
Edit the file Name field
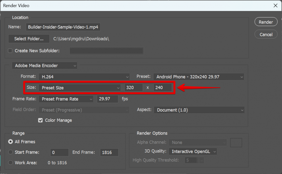[x=63, y=27]
